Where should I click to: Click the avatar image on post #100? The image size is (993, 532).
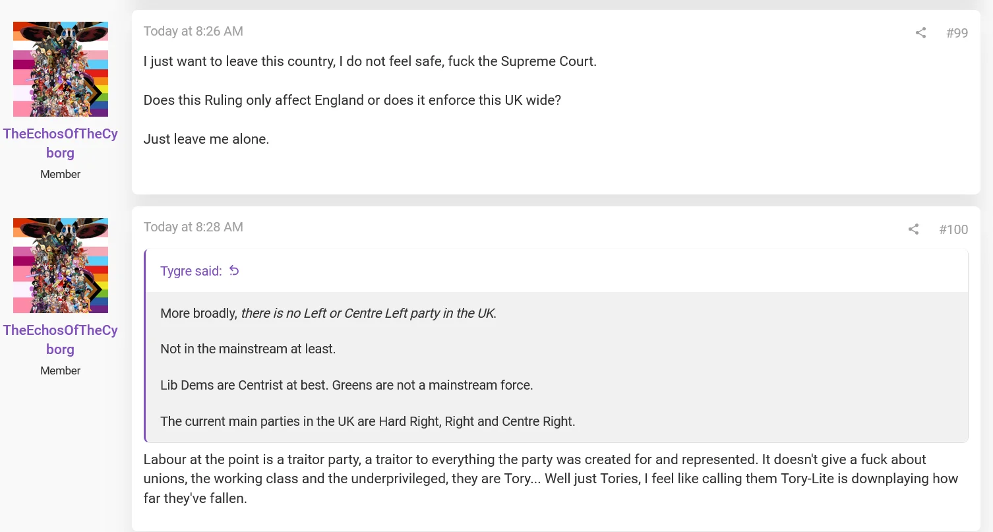(x=61, y=266)
